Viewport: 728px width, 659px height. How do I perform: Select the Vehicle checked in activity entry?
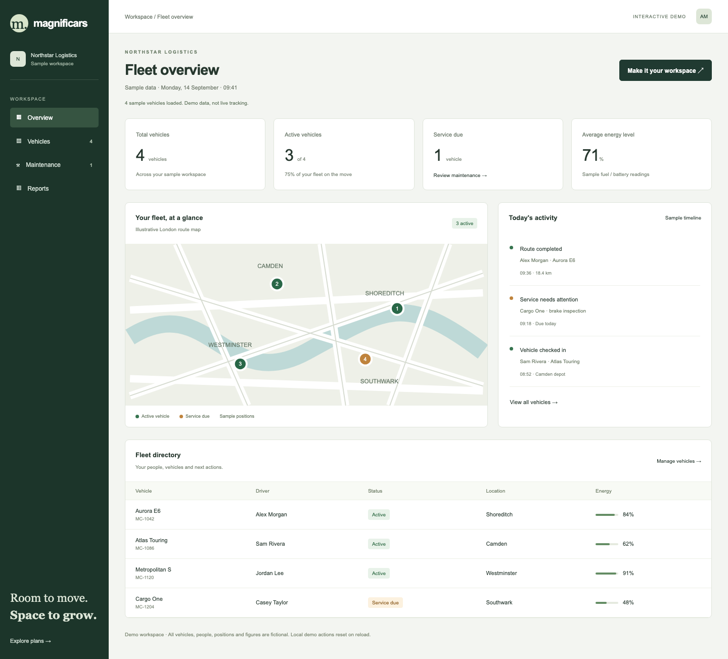click(x=605, y=362)
